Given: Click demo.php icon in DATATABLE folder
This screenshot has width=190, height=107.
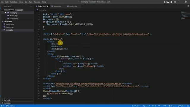Looking at the screenshot, I should pyautogui.click(x=4, y=27).
